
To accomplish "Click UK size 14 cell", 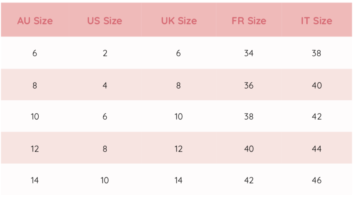I will pyautogui.click(x=179, y=180).
